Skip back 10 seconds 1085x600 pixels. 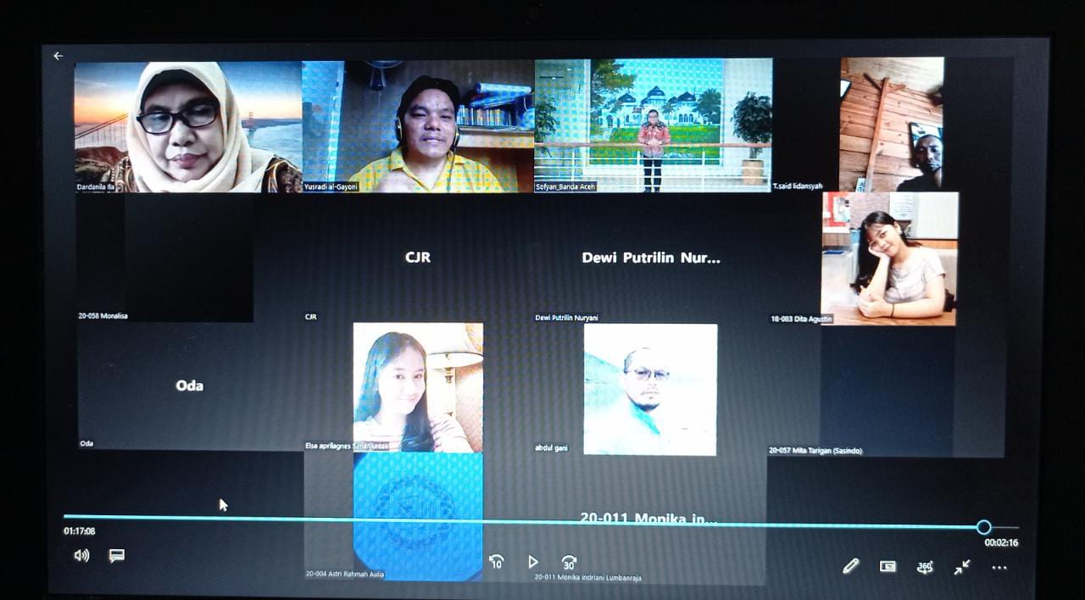[497, 562]
